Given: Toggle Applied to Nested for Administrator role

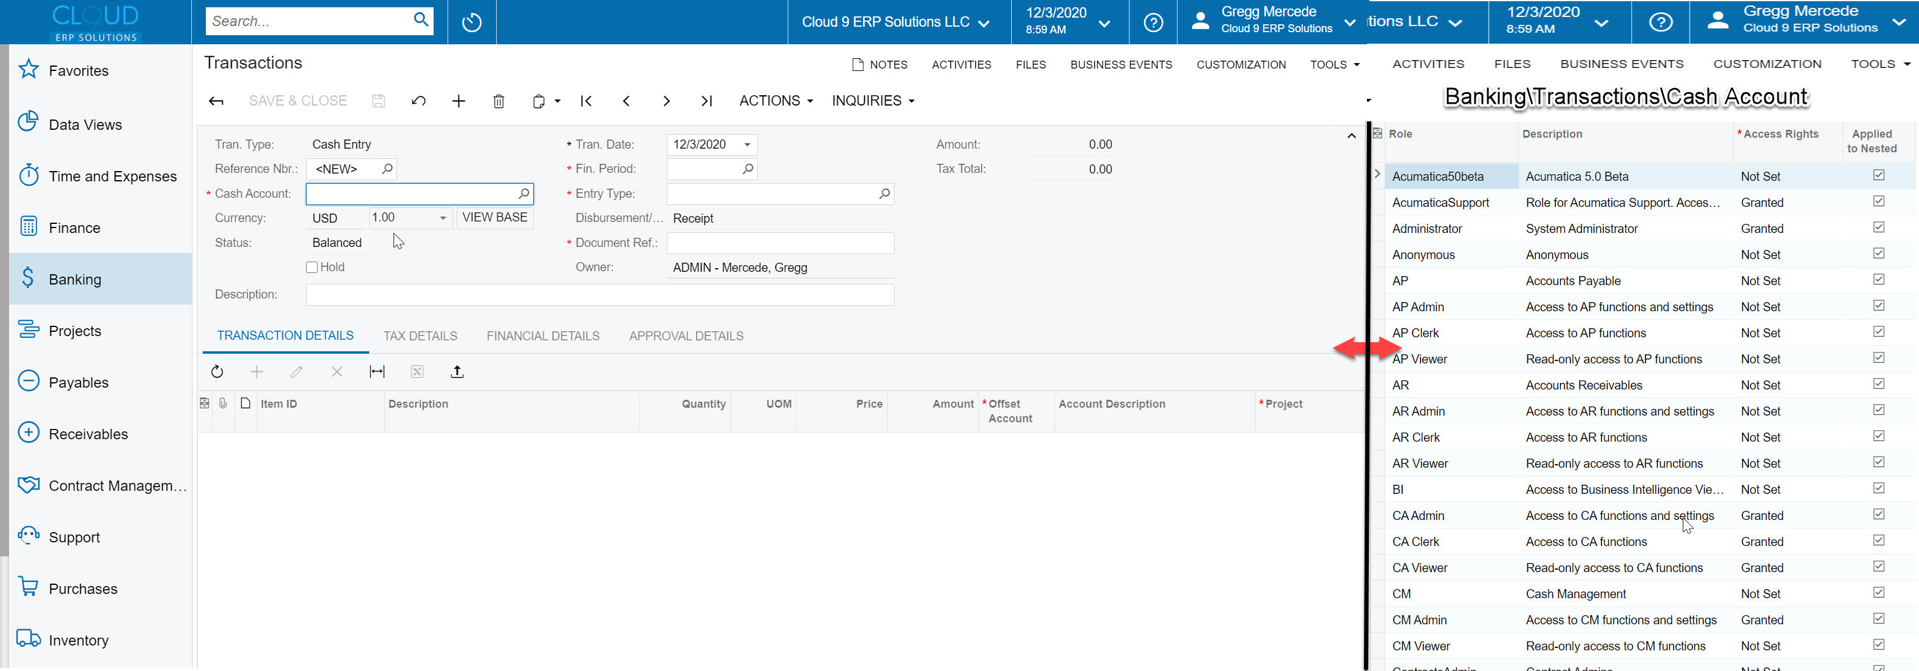Looking at the screenshot, I should point(1879,228).
